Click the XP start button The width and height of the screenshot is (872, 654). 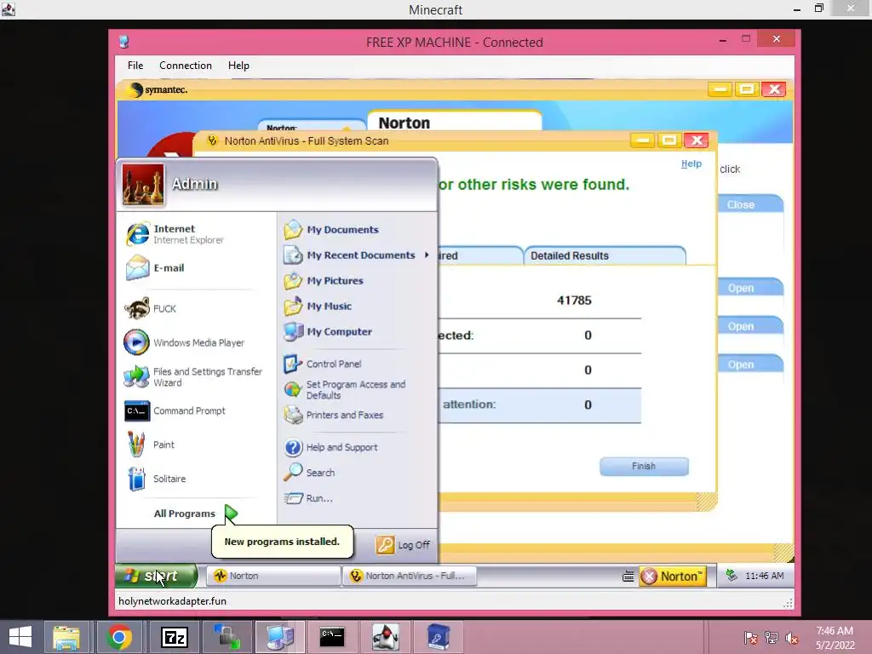[157, 576]
